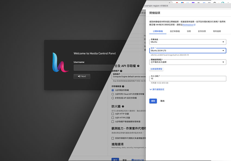Tick 安裝作業套件代理程式 checkbox

(x=113, y=138)
